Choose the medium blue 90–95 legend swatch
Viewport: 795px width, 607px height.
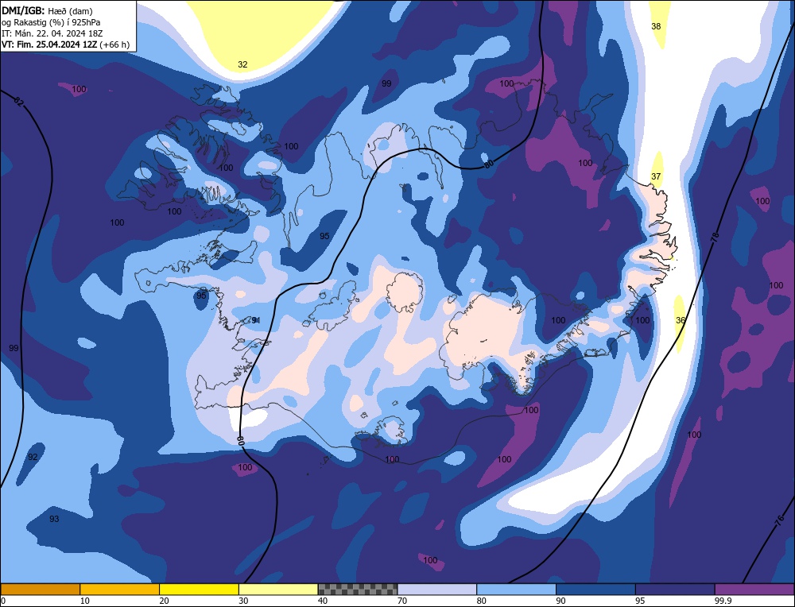(595, 589)
